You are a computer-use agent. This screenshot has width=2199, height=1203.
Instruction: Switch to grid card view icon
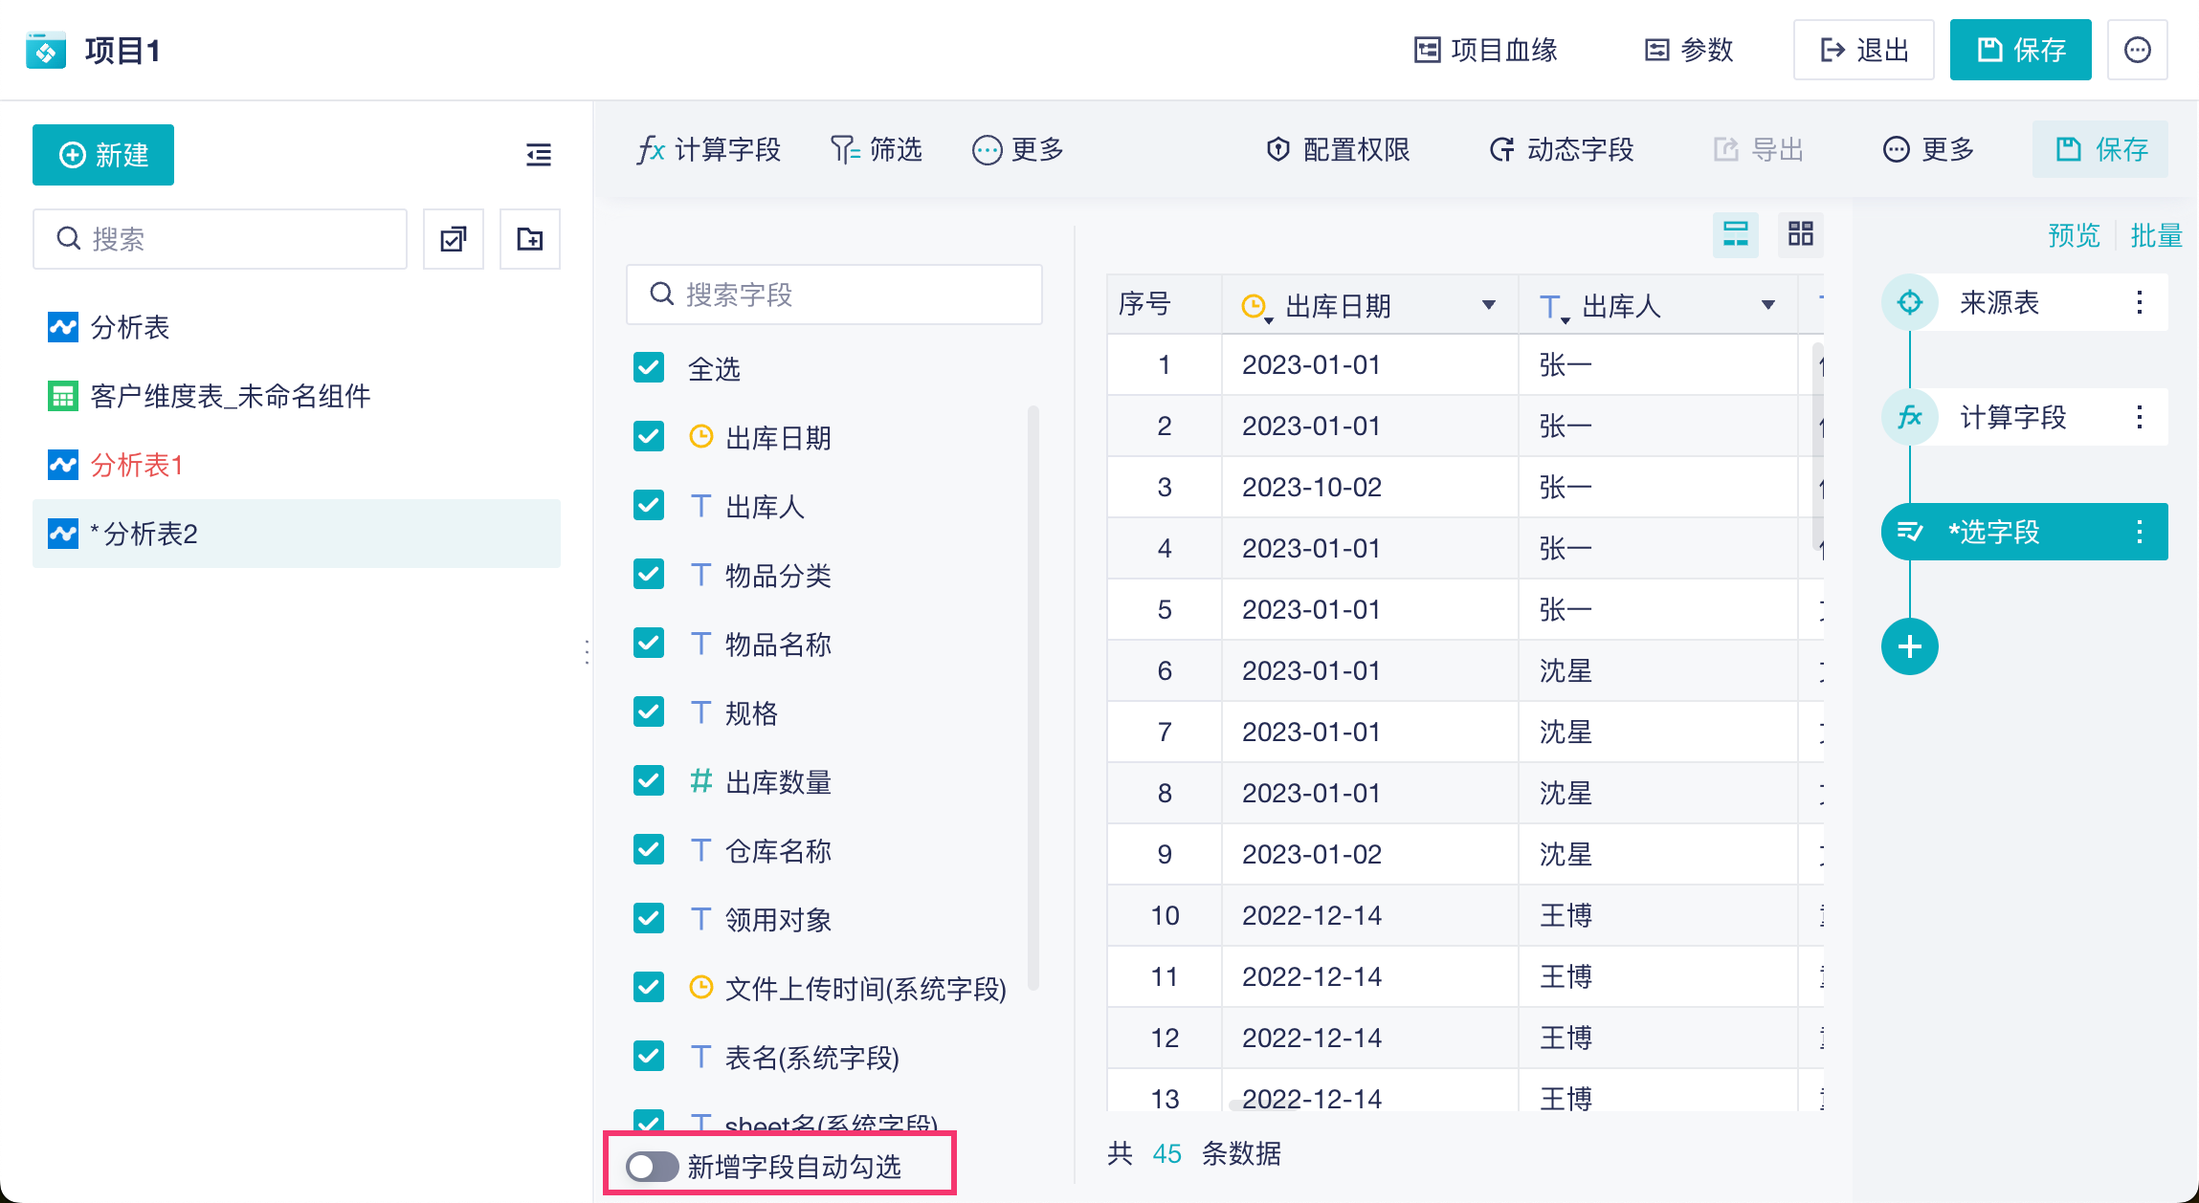coord(1800,234)
